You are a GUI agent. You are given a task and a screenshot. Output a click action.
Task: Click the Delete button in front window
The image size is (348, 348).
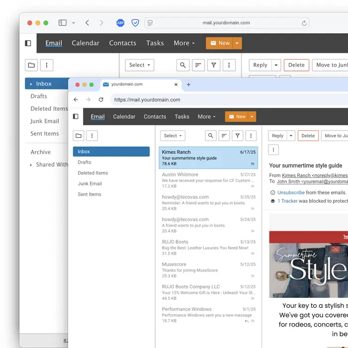pyautogui.click(x=308, y=136)
